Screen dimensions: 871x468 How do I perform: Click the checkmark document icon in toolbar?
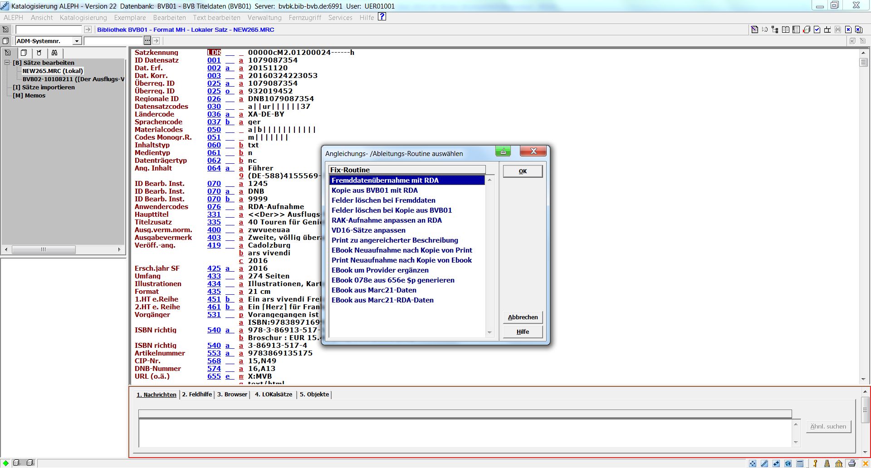click(817, 30)
